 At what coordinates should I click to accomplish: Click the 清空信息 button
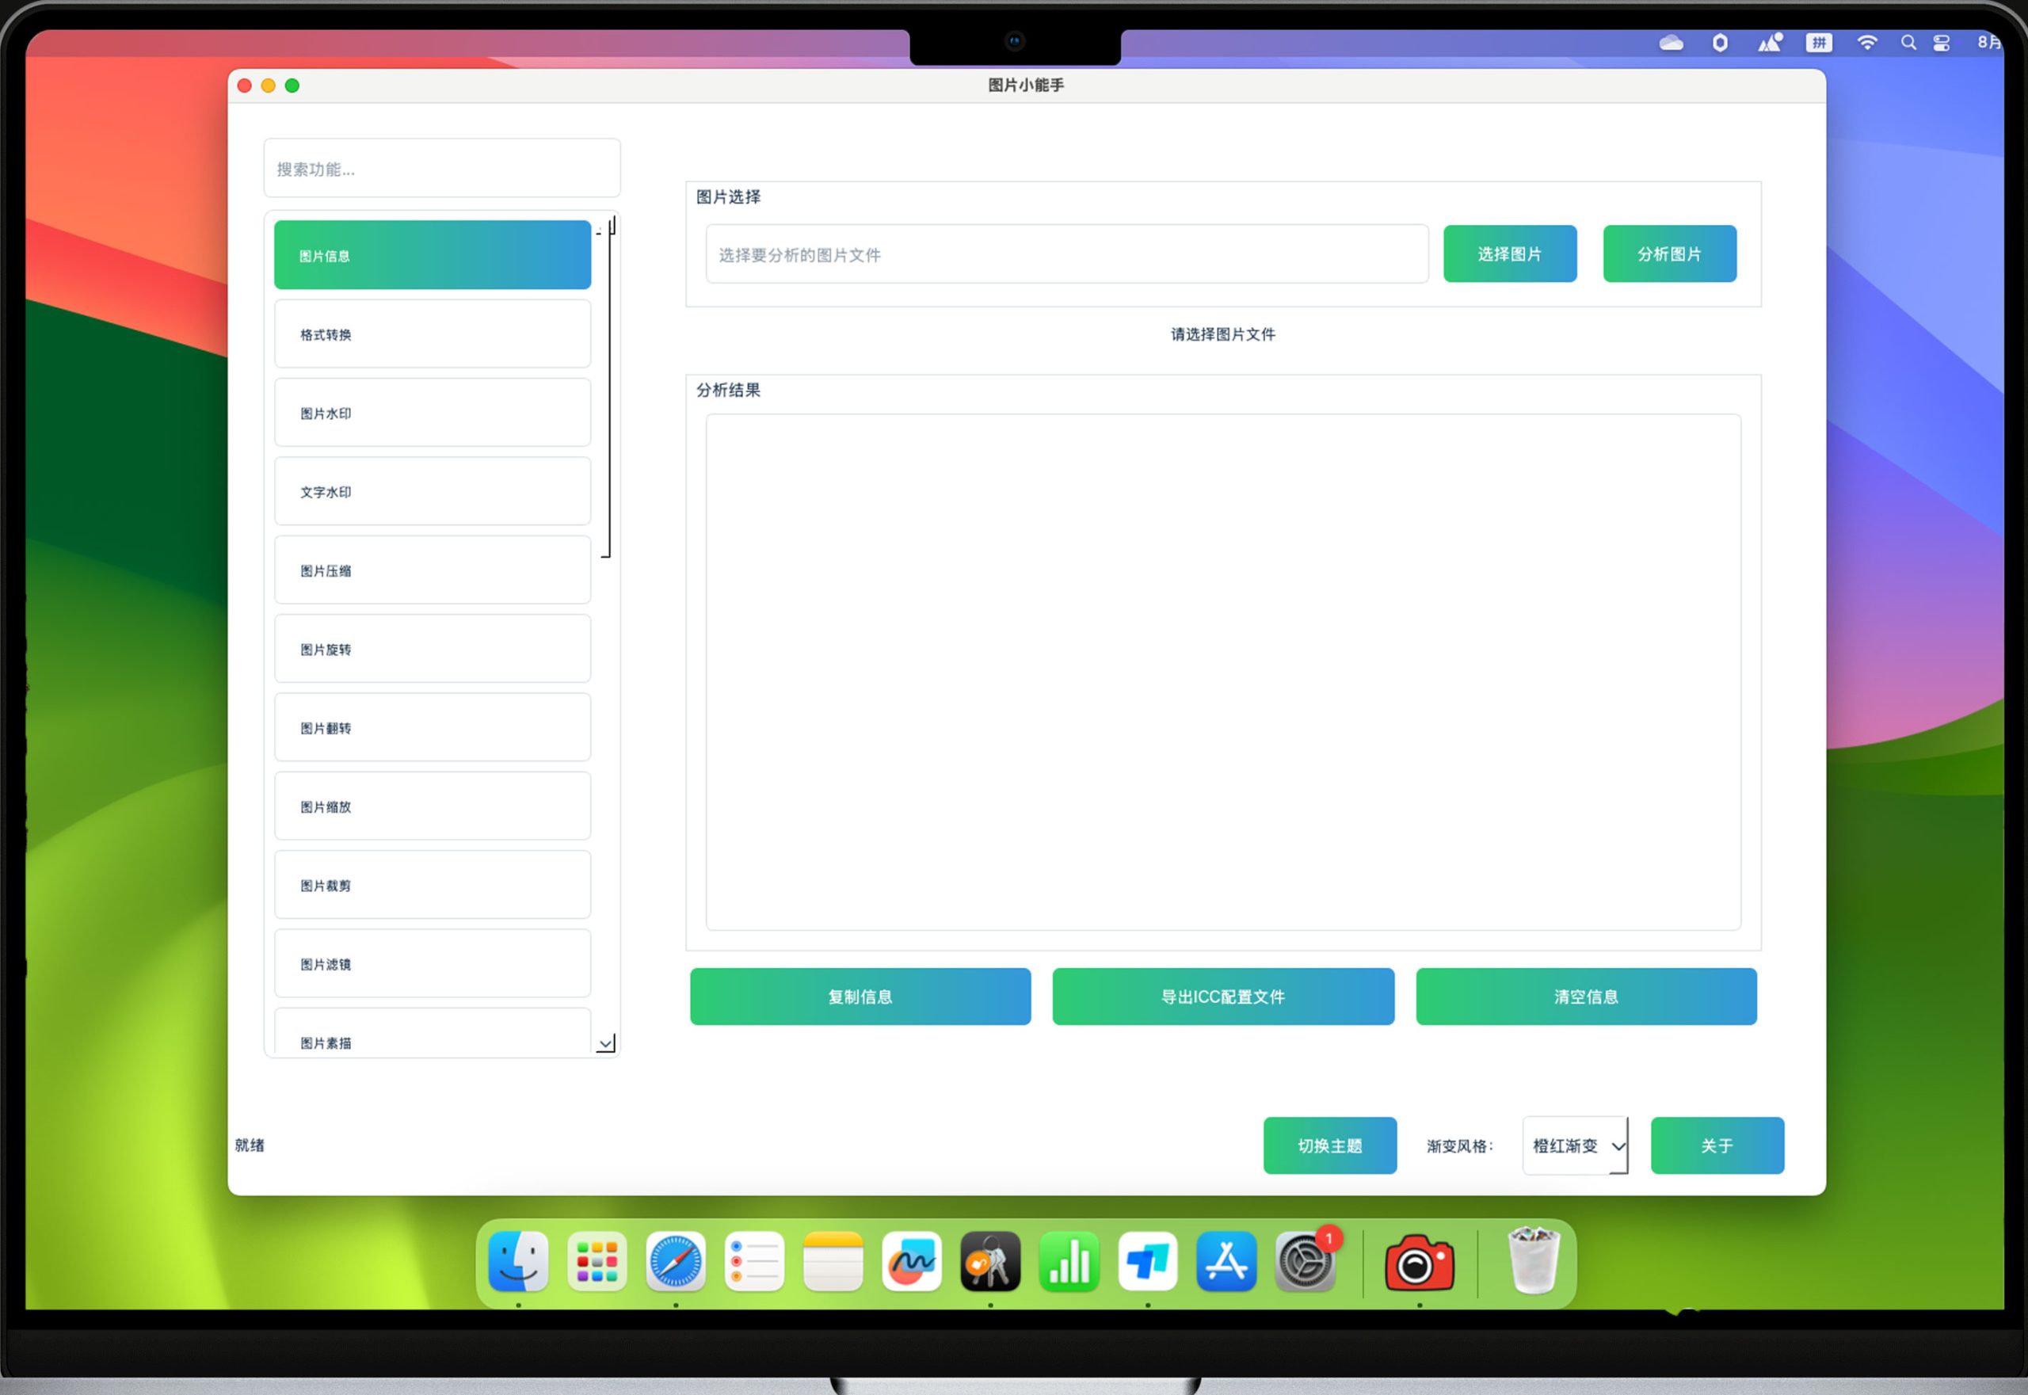(1586, 997)
